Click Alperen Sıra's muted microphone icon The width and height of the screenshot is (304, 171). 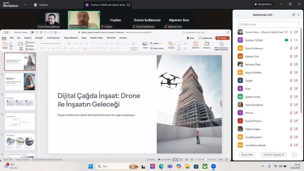tap(291, 56)
